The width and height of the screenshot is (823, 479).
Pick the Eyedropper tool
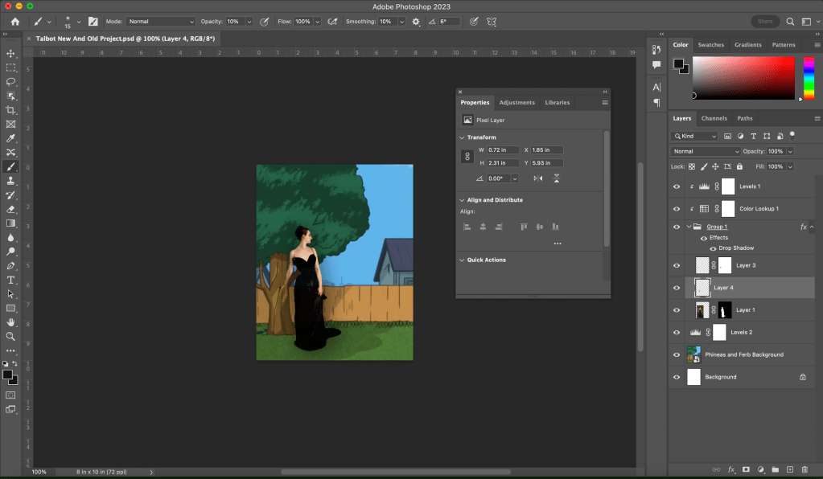tap(11, 138)
